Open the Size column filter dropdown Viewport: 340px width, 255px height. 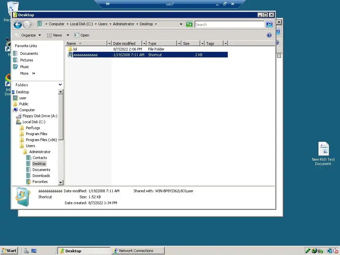[202, 43]
